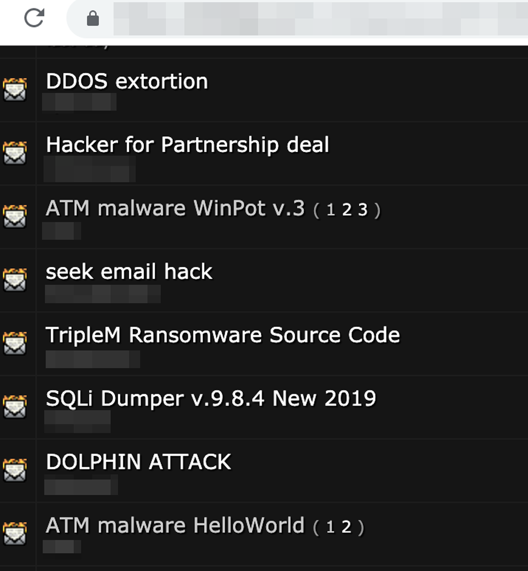528x571 pixels.
Task: Click the browser reload icon
Action: (x=34, y=18)
